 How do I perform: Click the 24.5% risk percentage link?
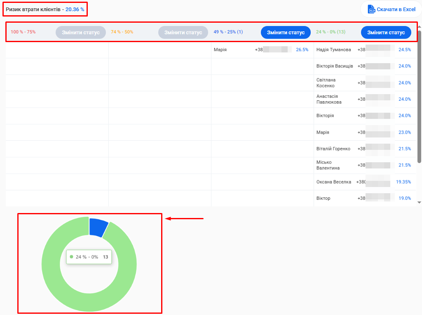[x=404, y=50]
